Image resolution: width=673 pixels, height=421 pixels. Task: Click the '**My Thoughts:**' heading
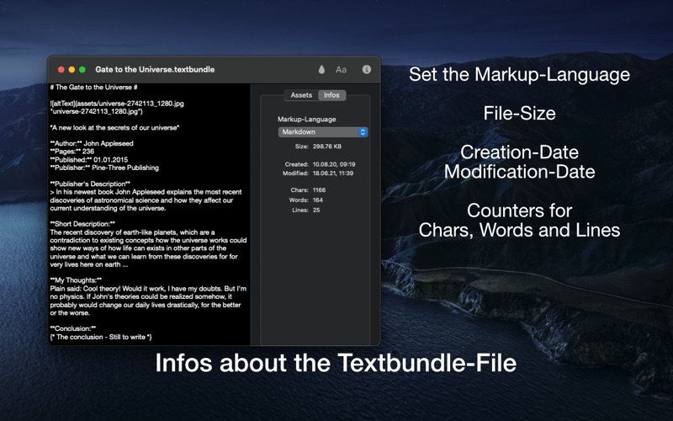tap(76, 280)
